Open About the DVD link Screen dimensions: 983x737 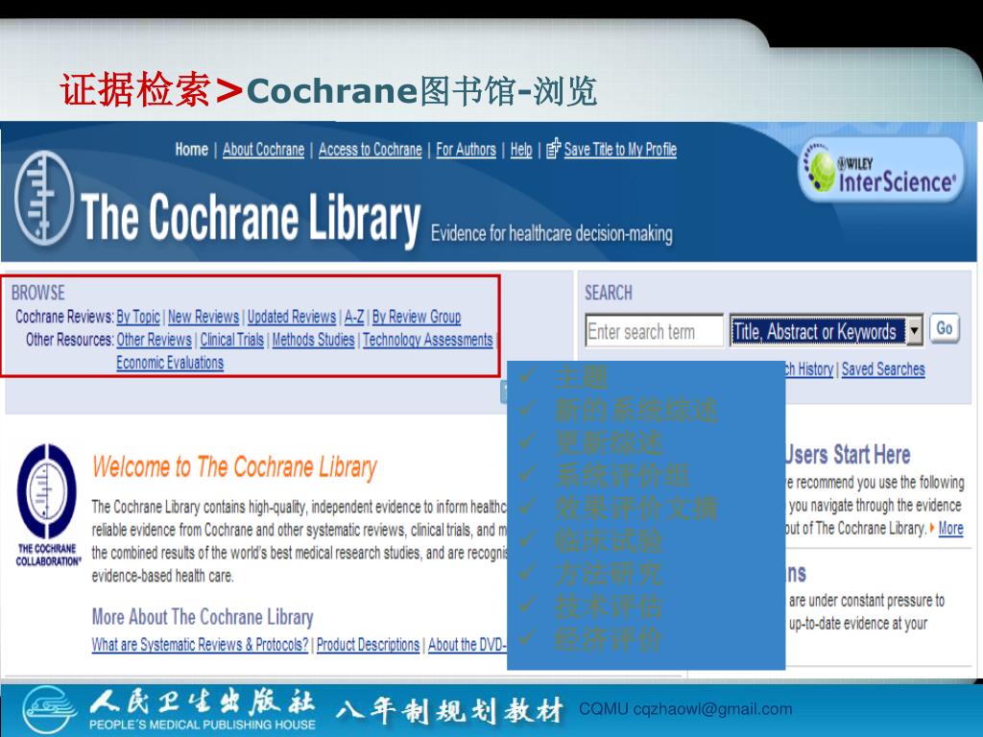point(468,645)
